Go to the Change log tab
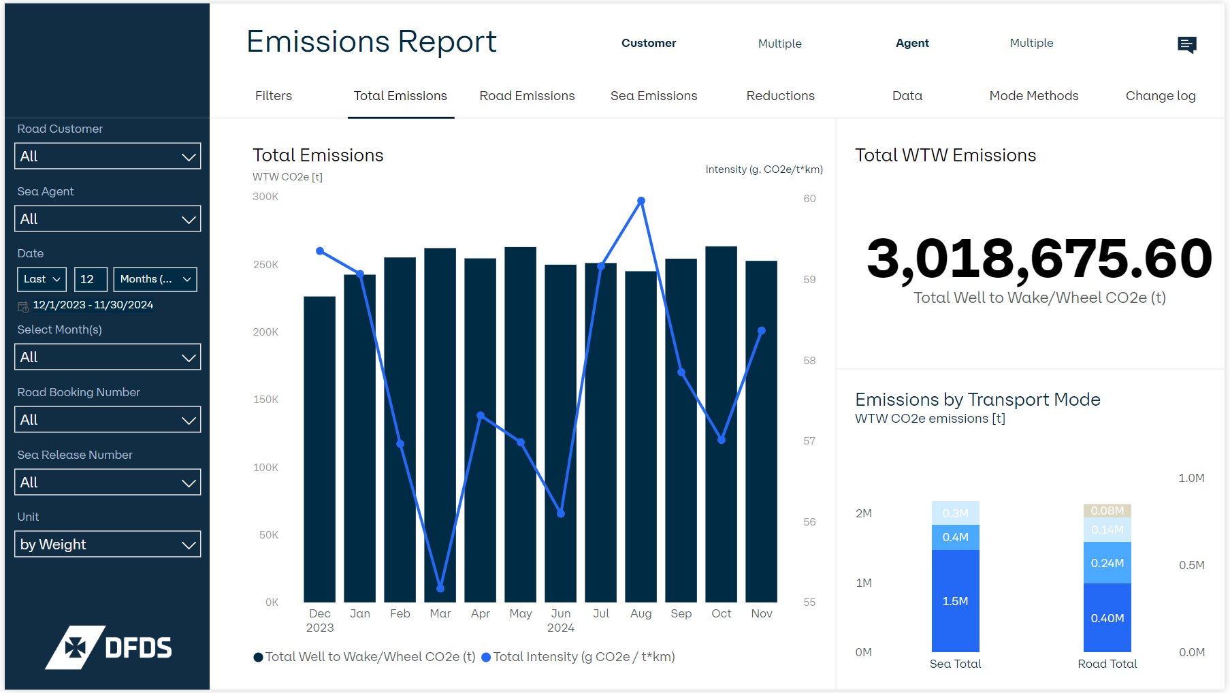This screenshot has width=1230, height=693. click(x=1161, y=95)
